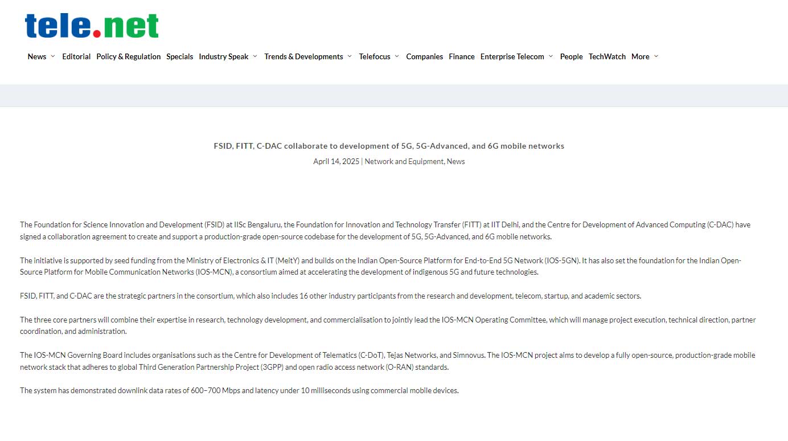
Task: Expand the Telefocus dropdown arrow
Action: coord(397,56)
